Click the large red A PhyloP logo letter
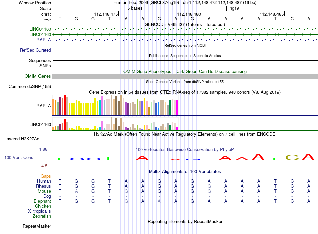318x234 pixels. [258, 157]
